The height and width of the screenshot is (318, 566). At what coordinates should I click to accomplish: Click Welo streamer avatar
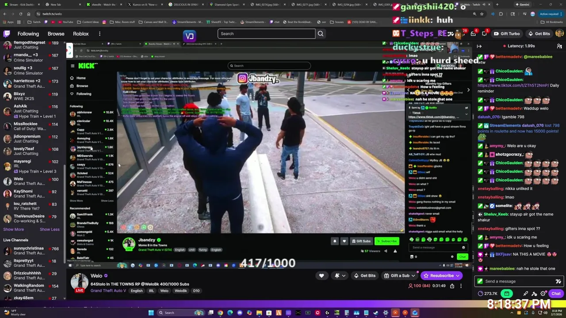80,283
